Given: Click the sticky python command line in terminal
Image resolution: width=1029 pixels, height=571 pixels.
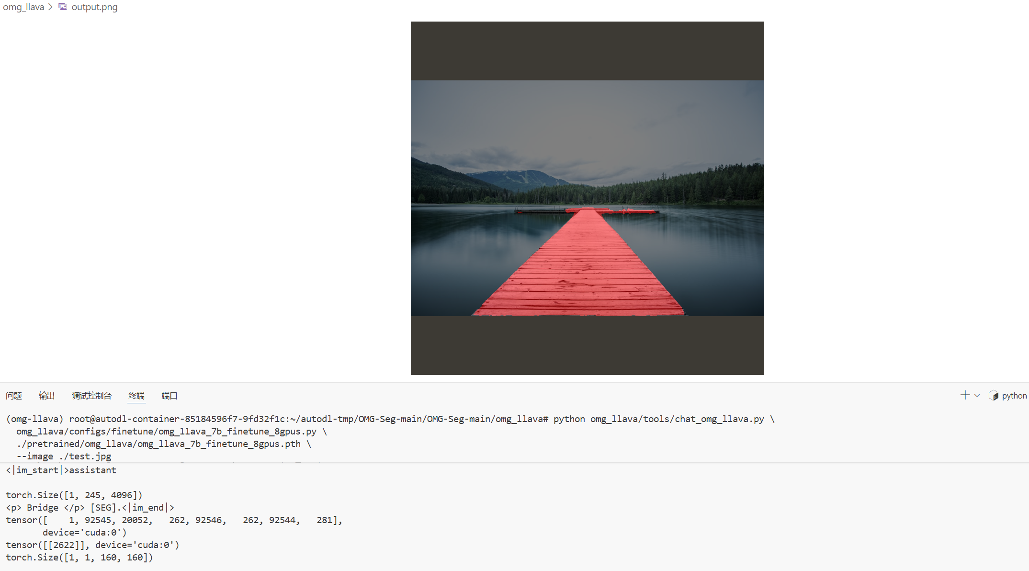Looking at the screenshot, I should pyautogui.click(x=390, y=419).
